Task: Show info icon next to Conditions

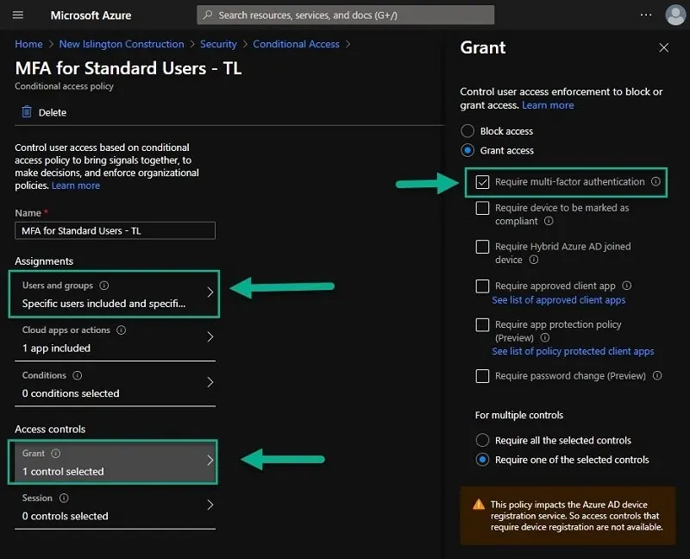Action: pyautogui.click(x=78, y=375)
